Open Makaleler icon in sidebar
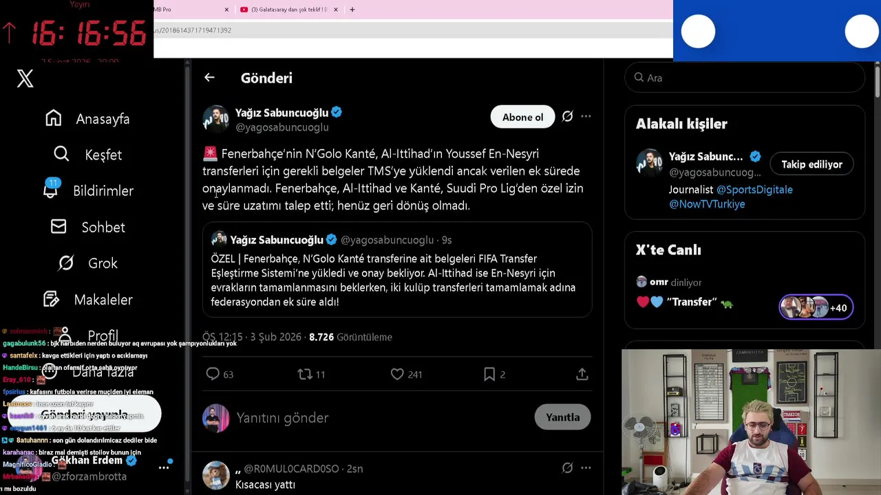Screen dimensions: 881x495 51,299
